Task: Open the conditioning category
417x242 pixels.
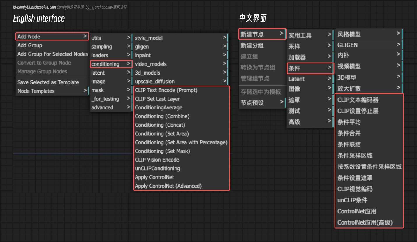Action: [x=111, y=64]
